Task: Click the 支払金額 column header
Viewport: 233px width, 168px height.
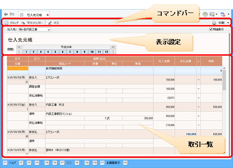Action: pos(185,61)
